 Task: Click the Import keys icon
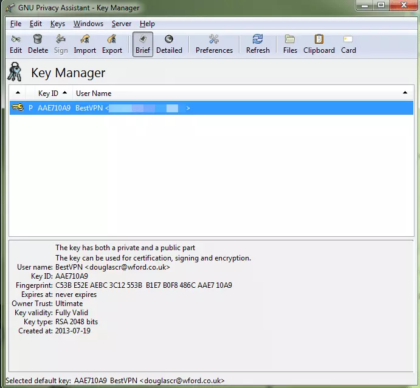tap(85, 44)
